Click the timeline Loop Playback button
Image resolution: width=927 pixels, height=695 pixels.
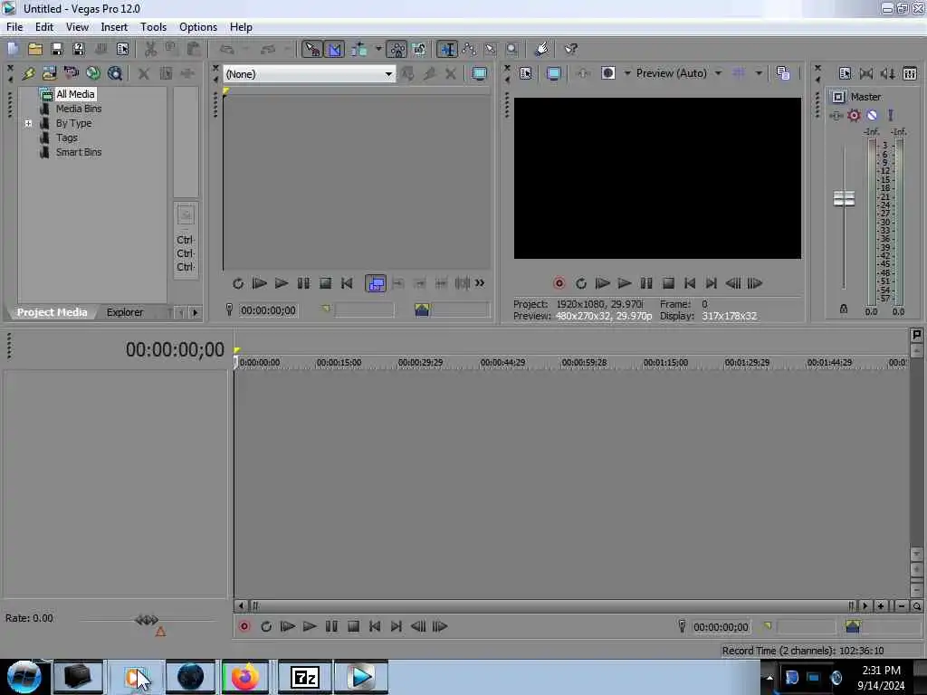(266, 626)
